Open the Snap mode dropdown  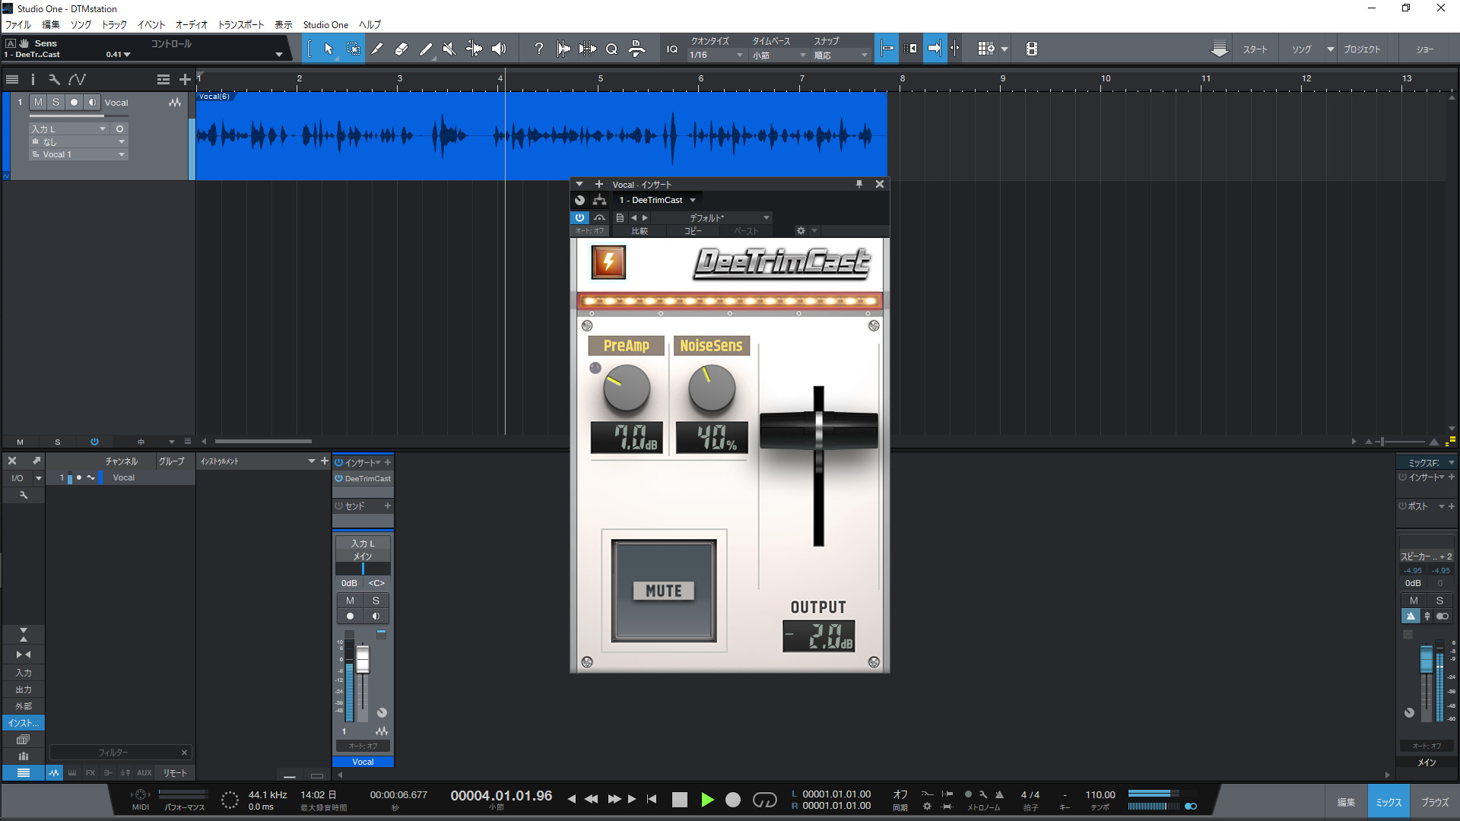click(840, 55)
